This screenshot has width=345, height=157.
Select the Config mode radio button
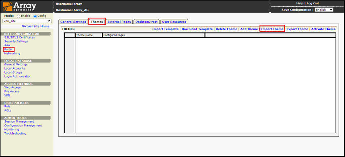coord(35,16)
